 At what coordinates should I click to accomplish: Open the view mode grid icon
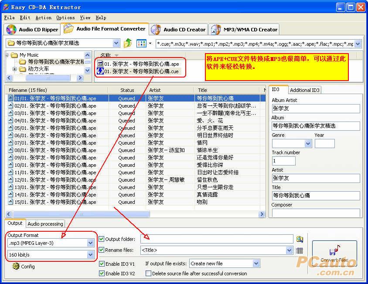pos(142,44)
